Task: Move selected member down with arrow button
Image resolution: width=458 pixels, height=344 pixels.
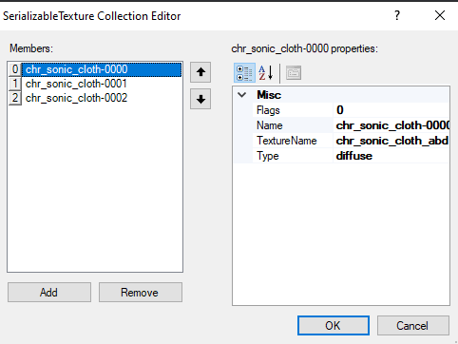Action: coord(200,99)
